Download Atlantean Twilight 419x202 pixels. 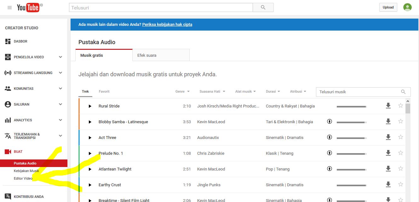(x=388, y=169)
